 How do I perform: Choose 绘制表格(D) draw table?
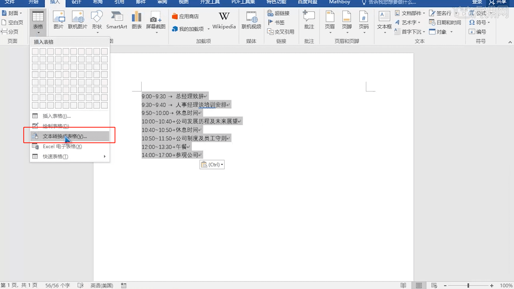click(70, 126)
